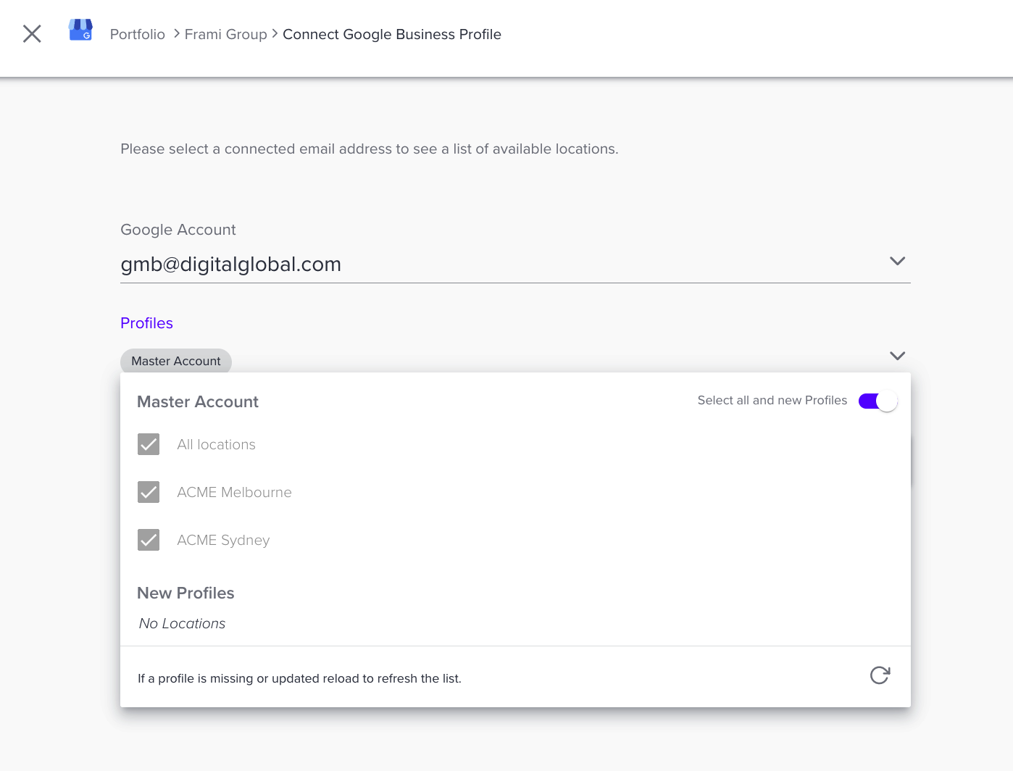Close the Connect Google Business Profile dialog
The width and height of the screenshot is (1013, 771).
point(32,33)
